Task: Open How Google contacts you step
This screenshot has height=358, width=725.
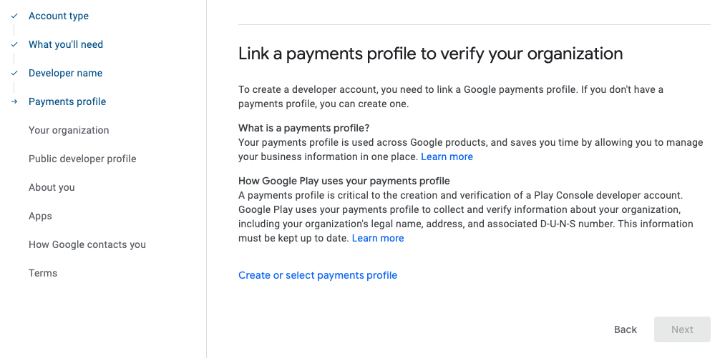Action: click(x=87, y=244)
